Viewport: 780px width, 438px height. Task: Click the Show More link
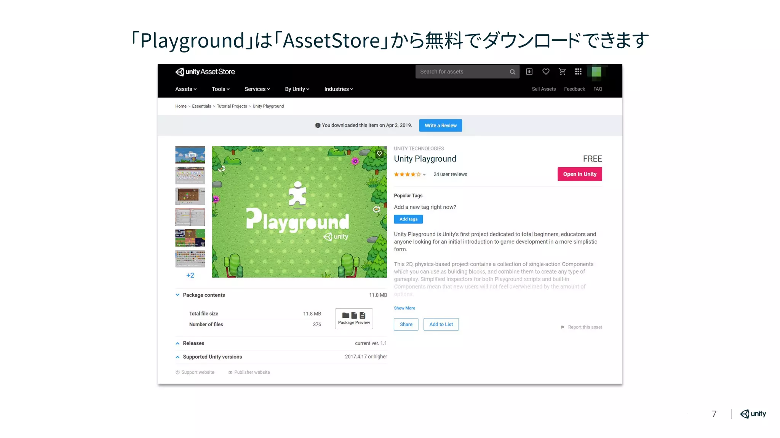404,308
